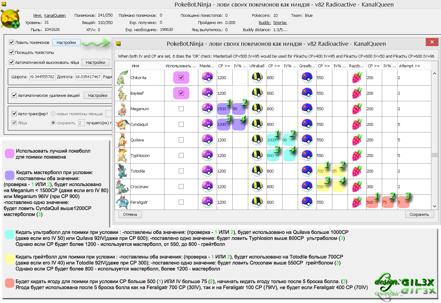Viewport: 441px width, 303px height.
Task: Click the 'Использовать ...' column header
Action: tap(181, 66)
